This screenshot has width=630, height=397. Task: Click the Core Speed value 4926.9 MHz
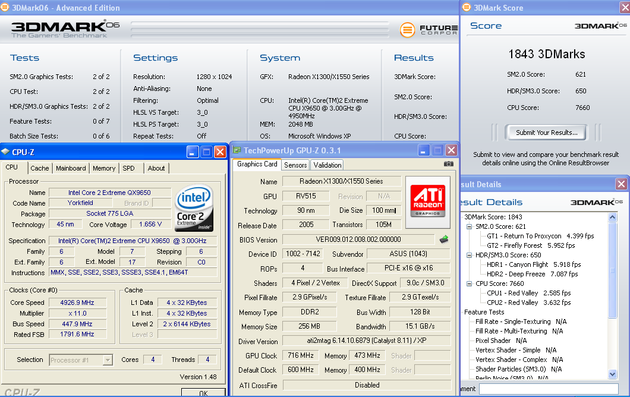click(x=77, y=303)
